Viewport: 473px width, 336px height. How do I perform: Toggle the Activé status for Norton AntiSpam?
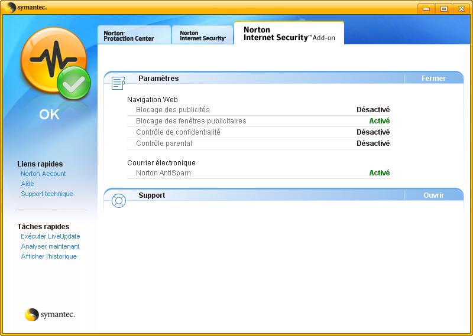(380, 173)
